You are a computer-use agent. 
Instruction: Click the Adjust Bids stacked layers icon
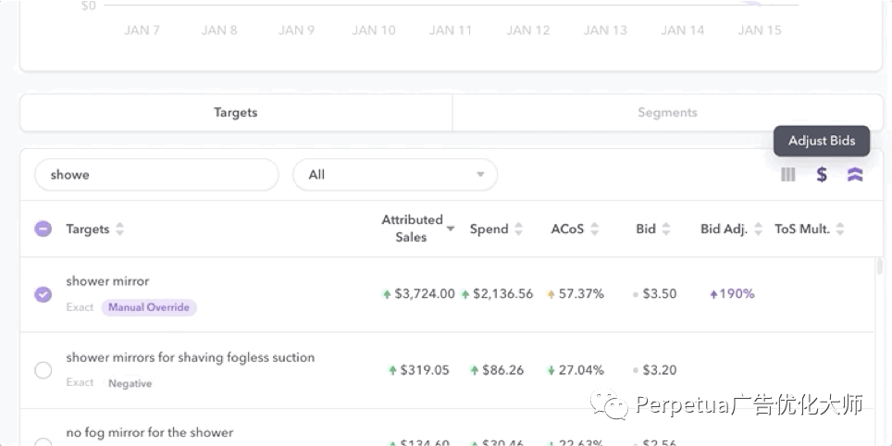(x=855, y=175)
